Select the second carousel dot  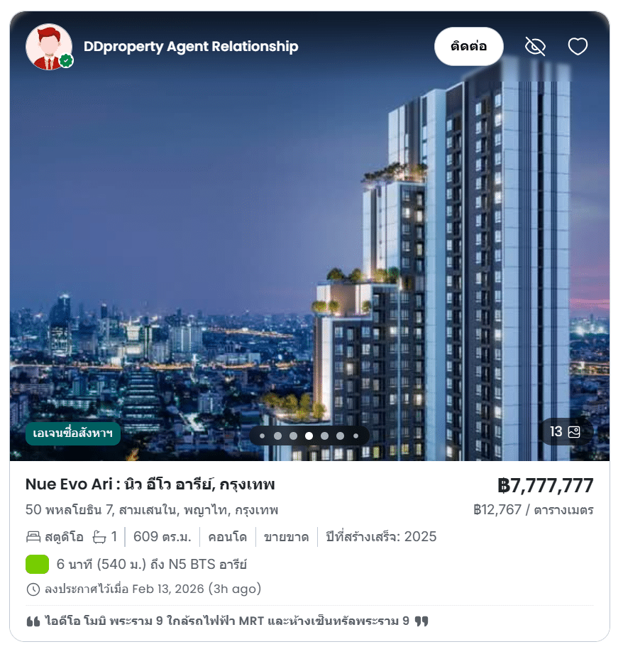point(277,436)
